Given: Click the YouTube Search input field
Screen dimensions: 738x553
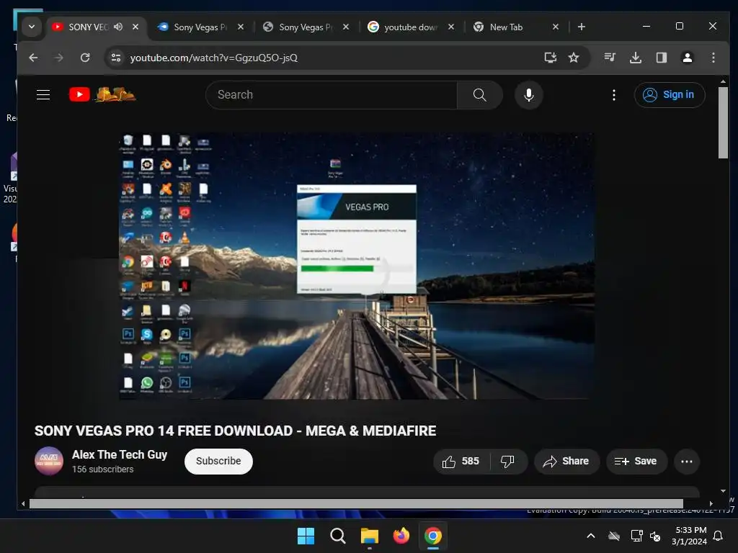Looking at the screenshot, I should point(332,94).
